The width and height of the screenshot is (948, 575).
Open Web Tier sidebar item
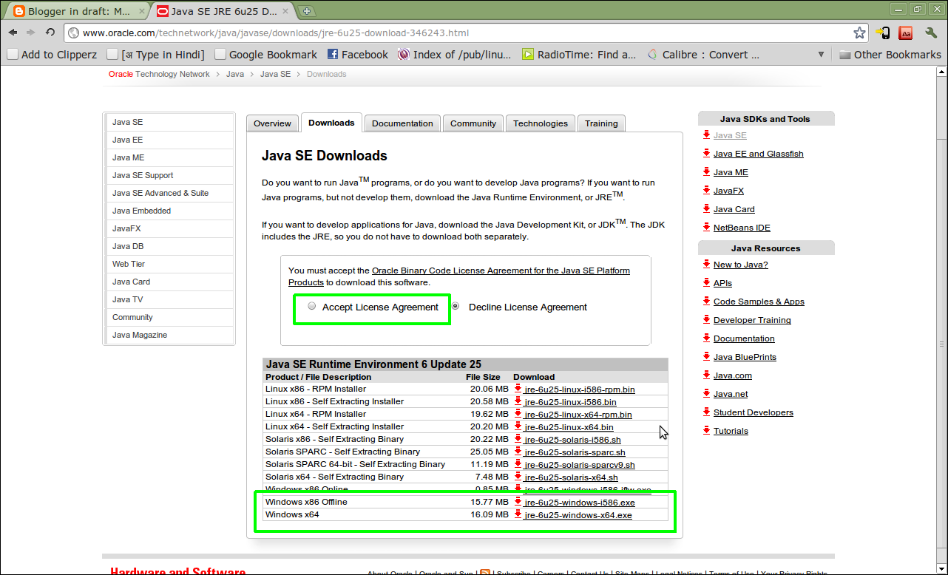coord(129,264)
